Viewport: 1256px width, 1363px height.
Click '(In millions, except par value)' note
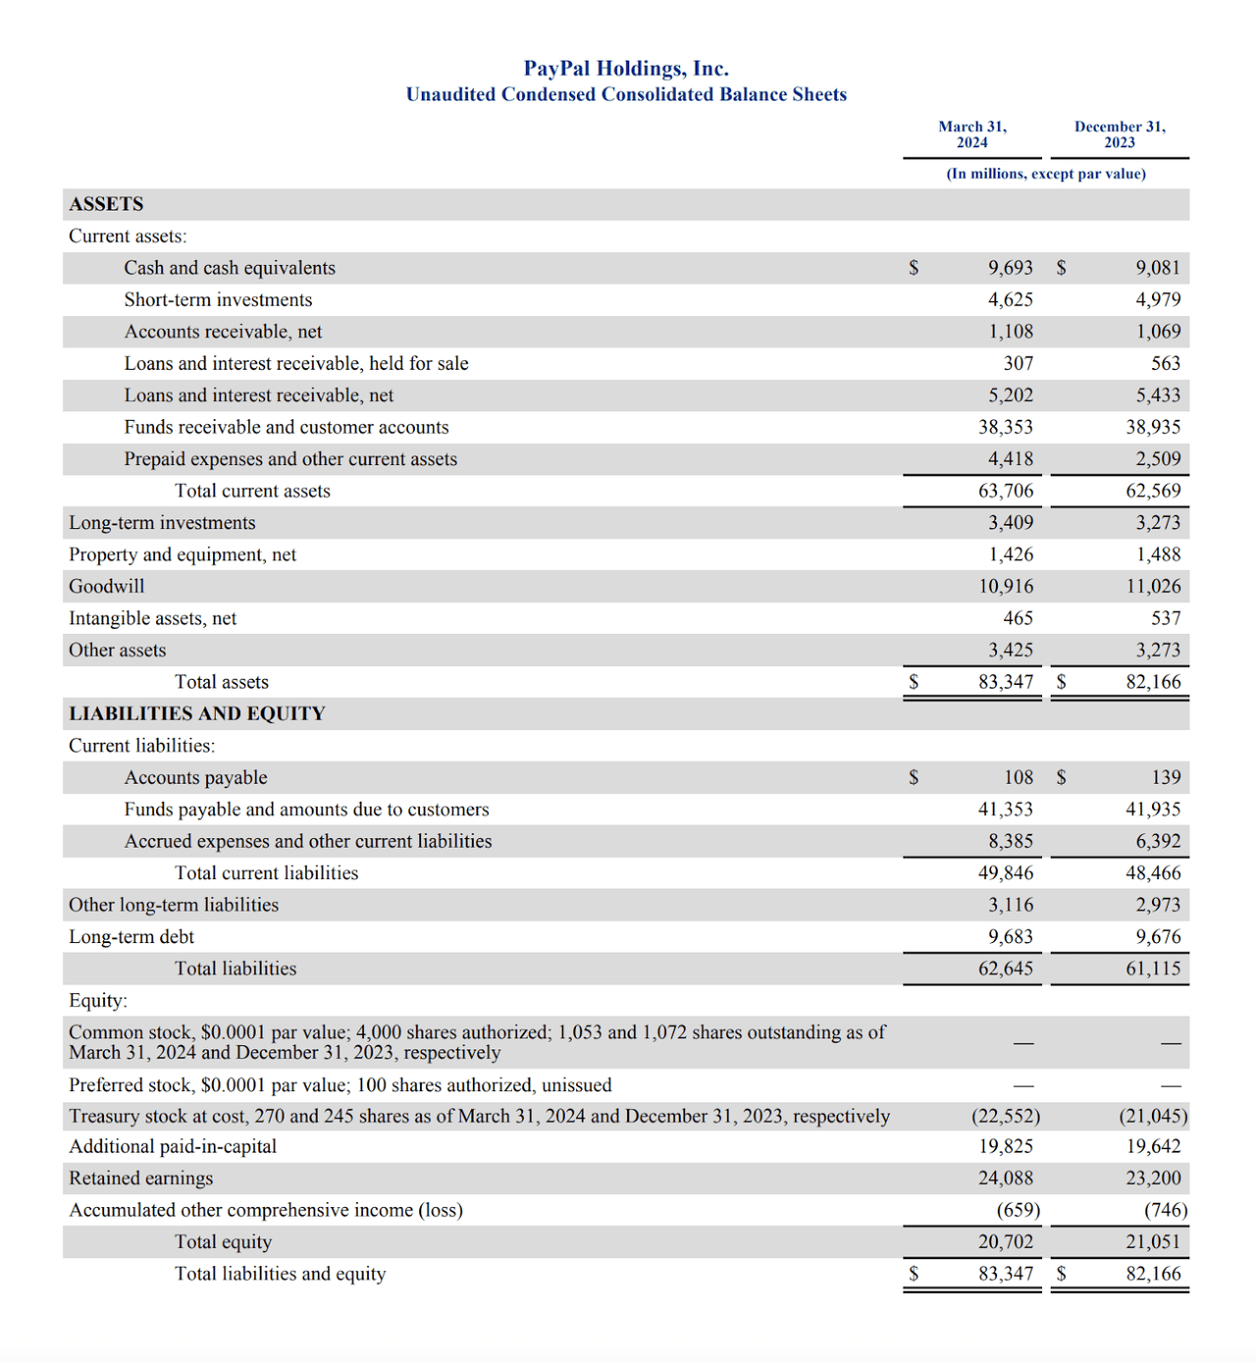[x=1046, y=174]
